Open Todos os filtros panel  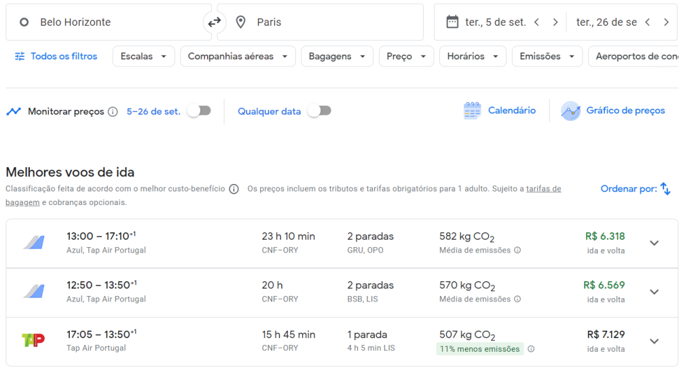[56, 56]
